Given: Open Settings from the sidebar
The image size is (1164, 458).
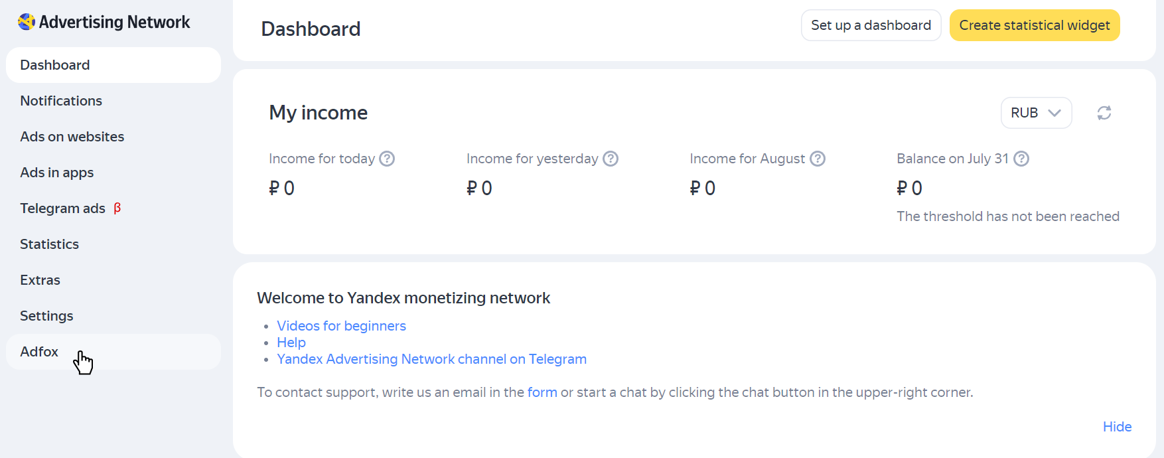Looking at the screenshot, I should pyautogui.click(x=46, y=316).
